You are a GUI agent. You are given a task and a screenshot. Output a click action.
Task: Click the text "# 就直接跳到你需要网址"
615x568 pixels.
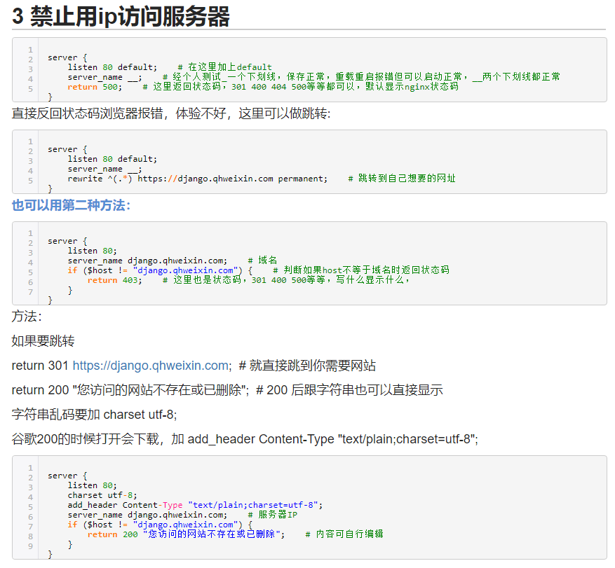pos(307,366)
